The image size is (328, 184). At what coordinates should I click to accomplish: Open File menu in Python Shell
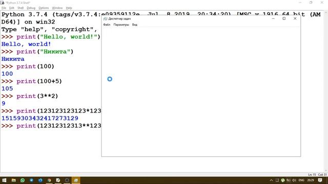pyautogui.click(x=4, y=8)
